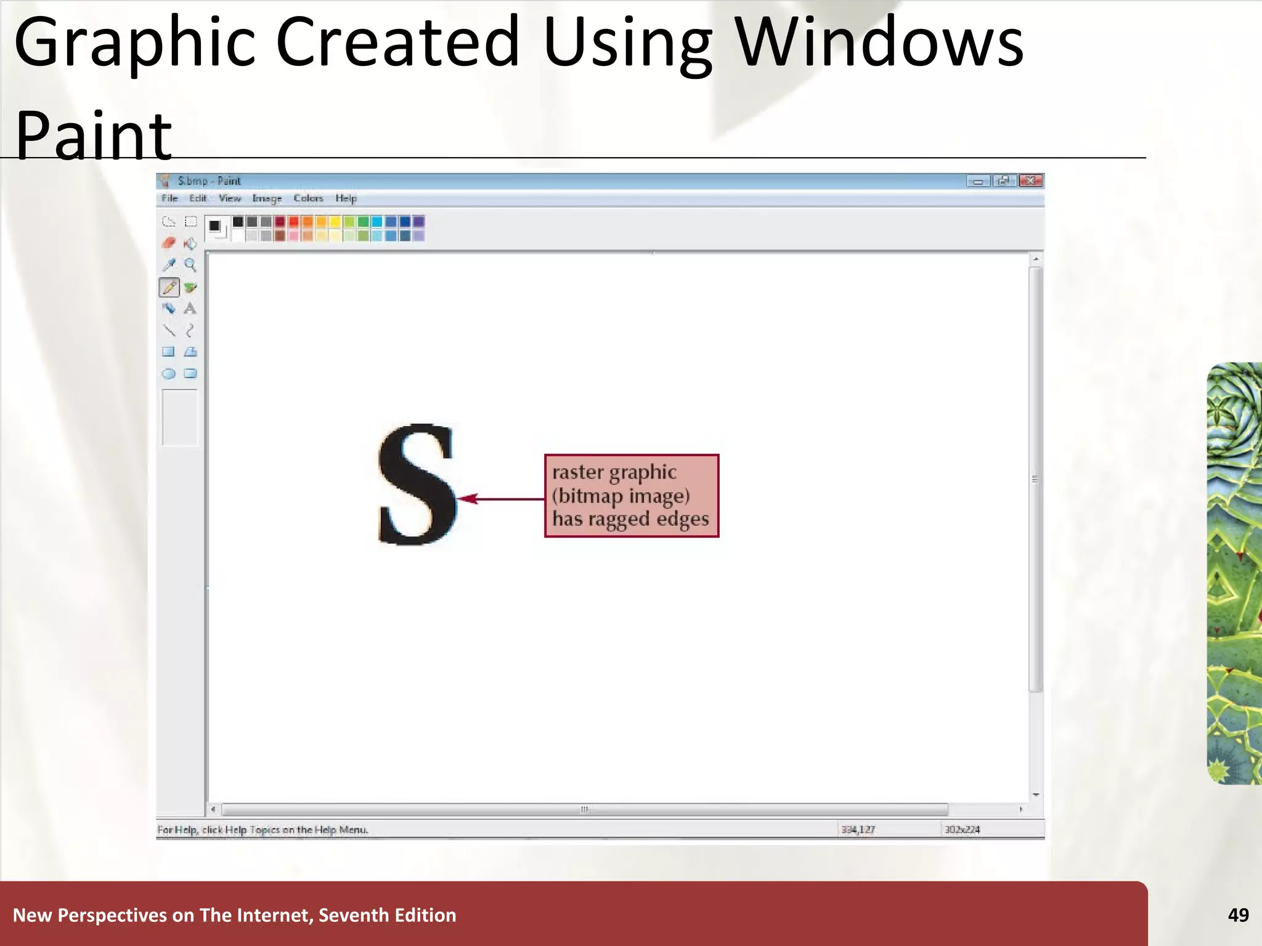1262x946 pixels.
Task: Select the lavender swatch in bottom row
Action: click(x=418, y=235)
